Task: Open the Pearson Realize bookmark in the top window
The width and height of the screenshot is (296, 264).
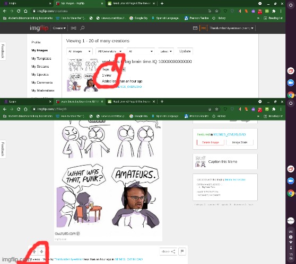Action: [x=197, y=18]
